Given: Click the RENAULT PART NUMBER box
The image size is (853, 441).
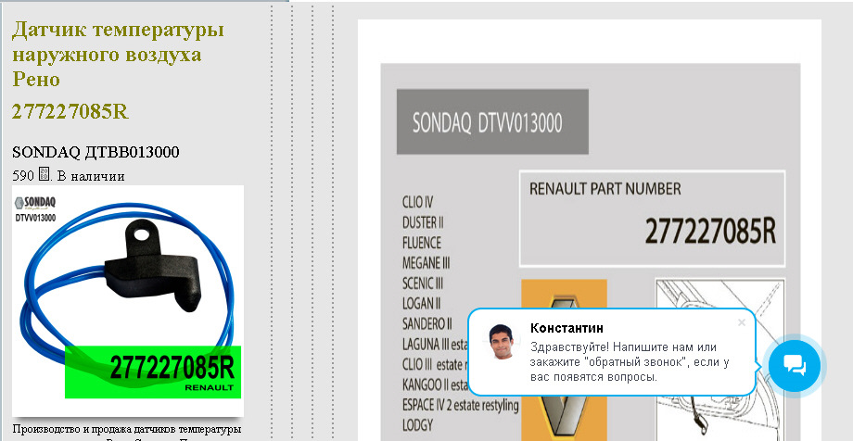Looking at the screenshot, I should 652,219.
